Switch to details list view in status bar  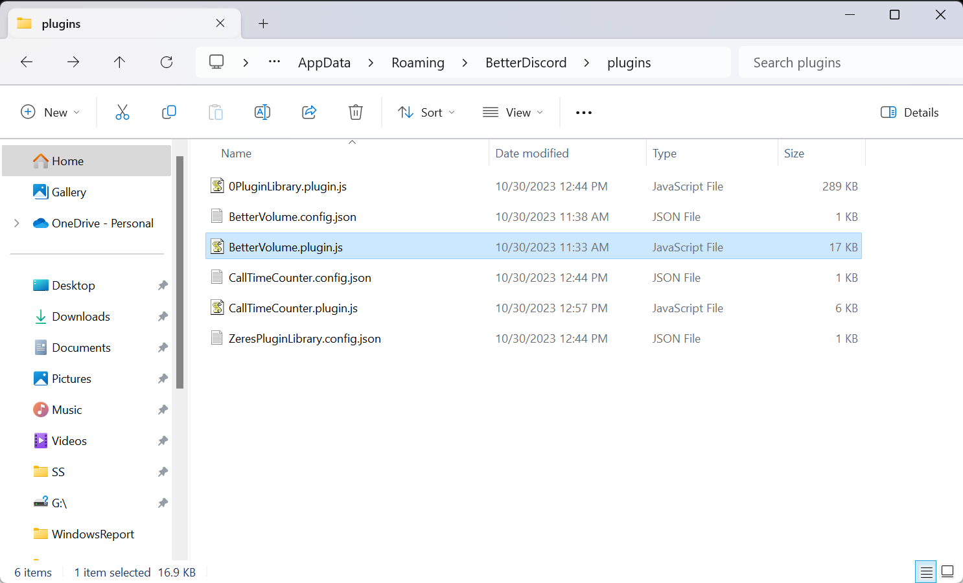click(926, 571)
